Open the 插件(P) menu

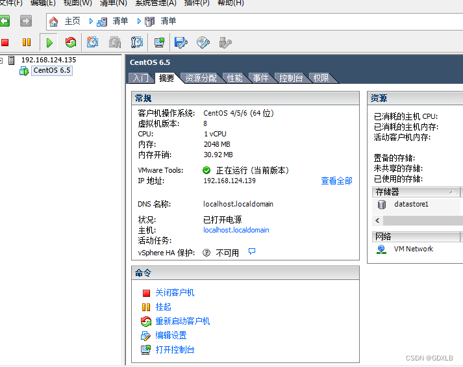[x=197, y=3]
